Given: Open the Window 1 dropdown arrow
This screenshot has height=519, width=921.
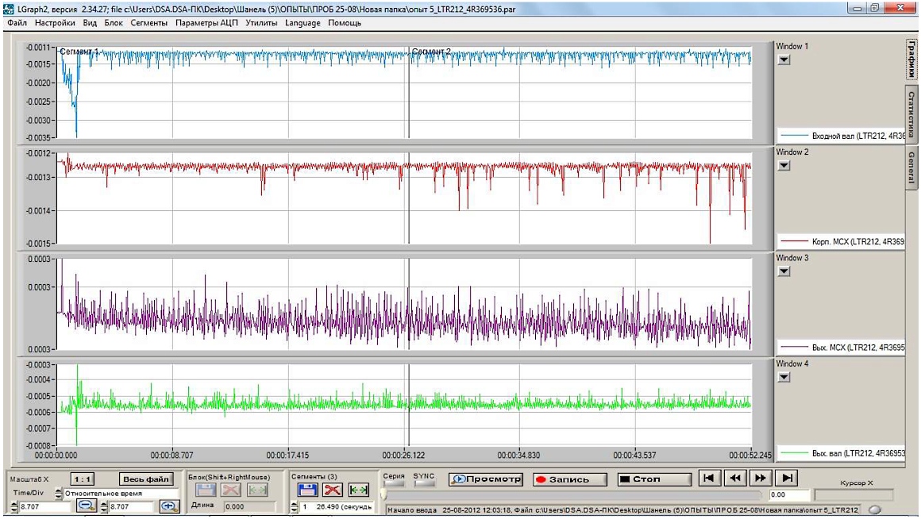Looking at the screenshot, I should pyautogui.click(x=784, y=60).
